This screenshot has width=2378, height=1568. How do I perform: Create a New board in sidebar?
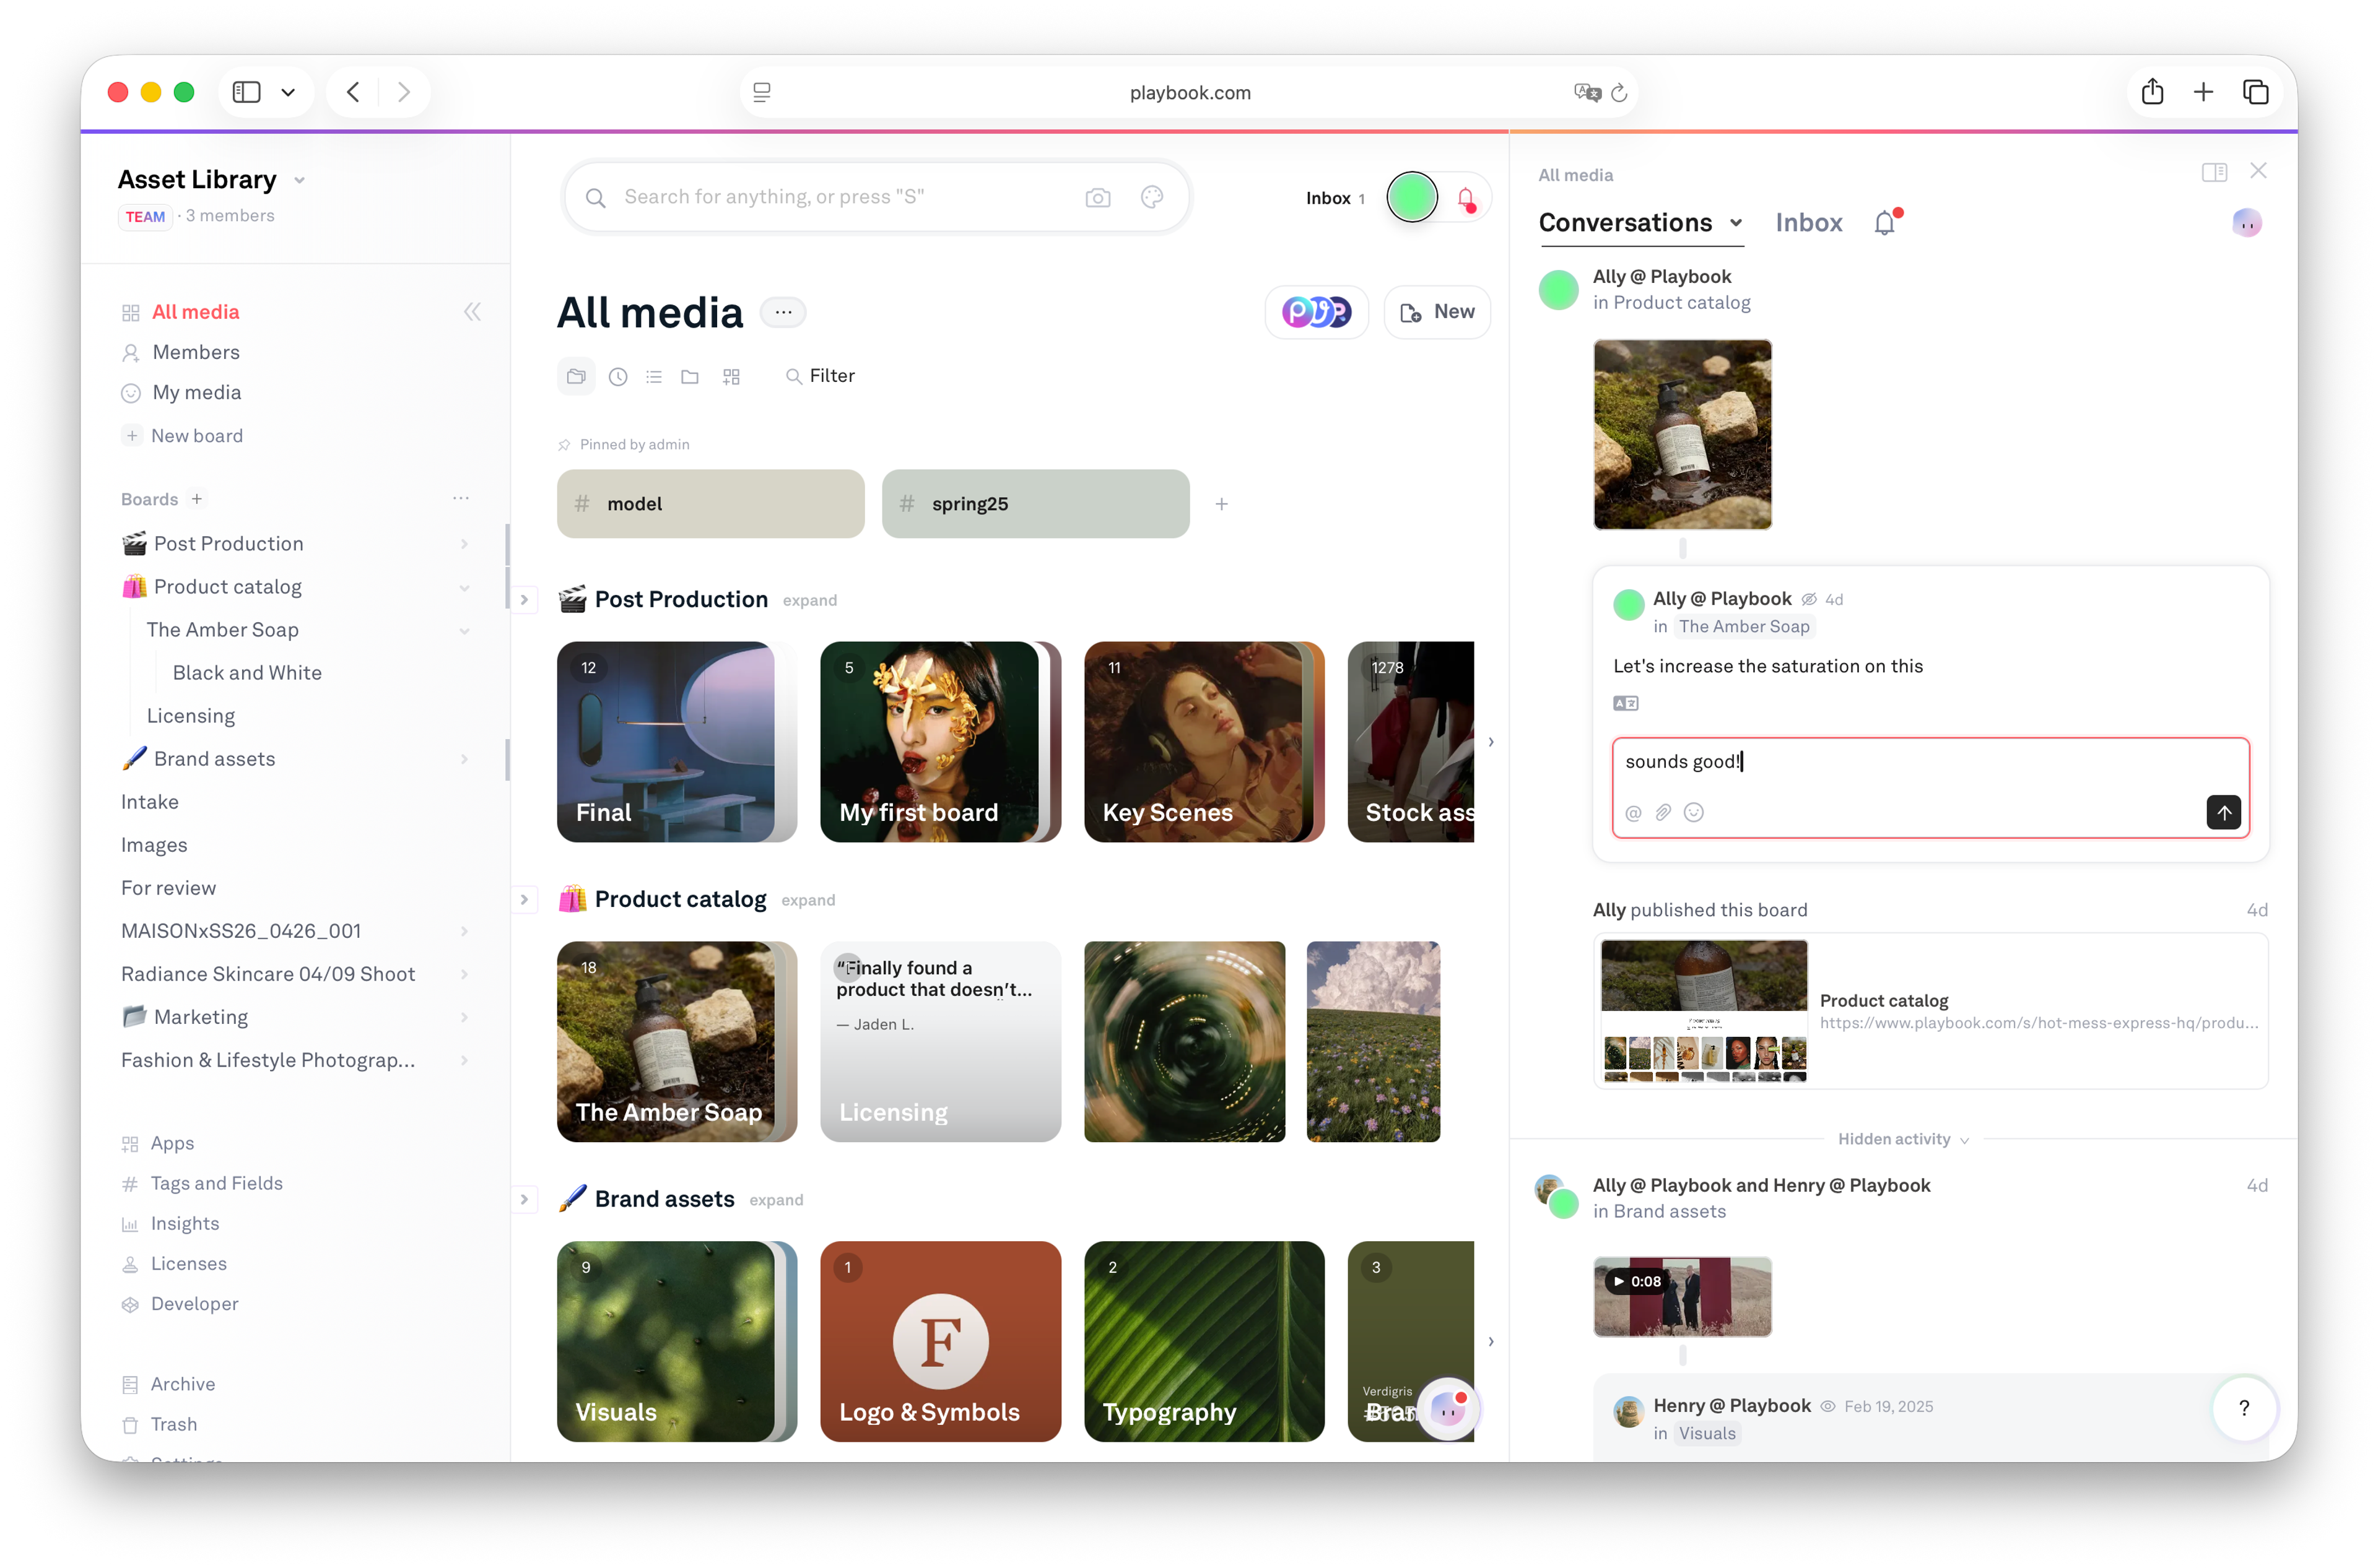[196, 436]
